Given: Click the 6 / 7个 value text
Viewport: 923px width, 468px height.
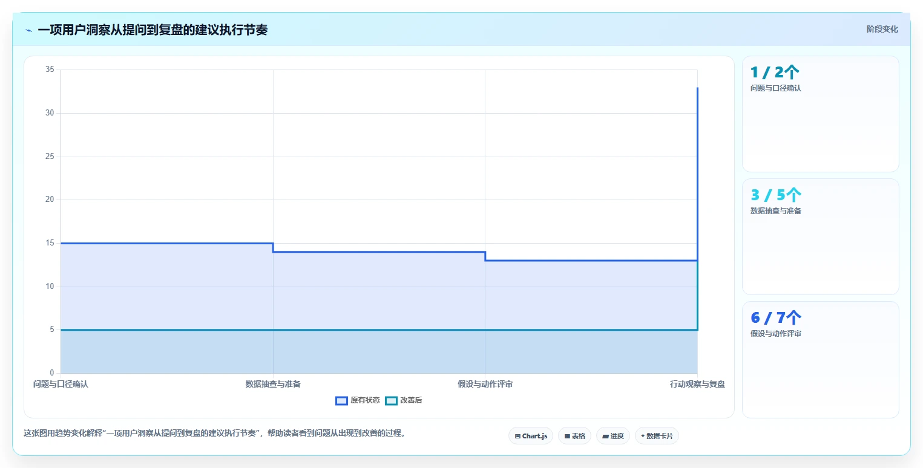Looking at the screenshot, I should tap(776, 318).
